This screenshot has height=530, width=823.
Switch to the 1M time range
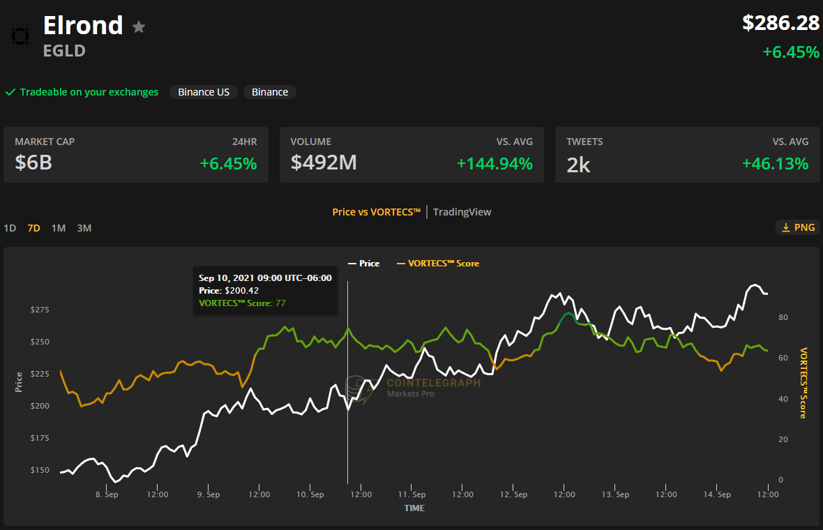[x=59, y=228]
